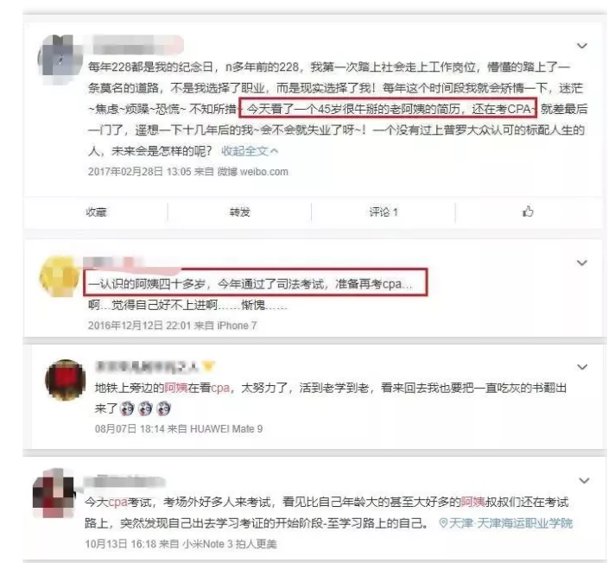Click the 08月07日 18:14 timestamp
The image size is (615, 563).
(130, 429)
